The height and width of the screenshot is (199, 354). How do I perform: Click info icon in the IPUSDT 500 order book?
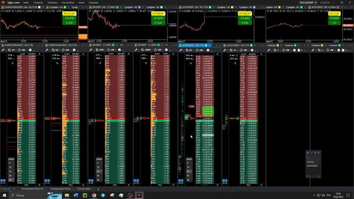[119, 50]
